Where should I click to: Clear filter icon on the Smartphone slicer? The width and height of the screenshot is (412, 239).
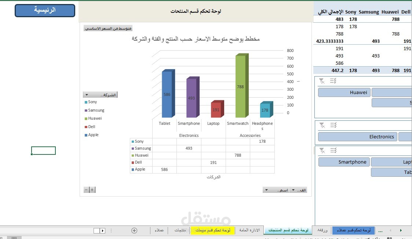coord(322,150)
